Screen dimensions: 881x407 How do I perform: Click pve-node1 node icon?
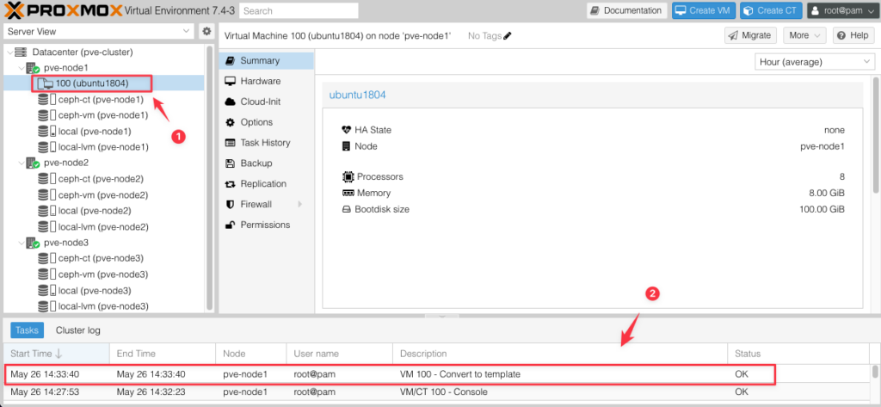click(33, 68)
